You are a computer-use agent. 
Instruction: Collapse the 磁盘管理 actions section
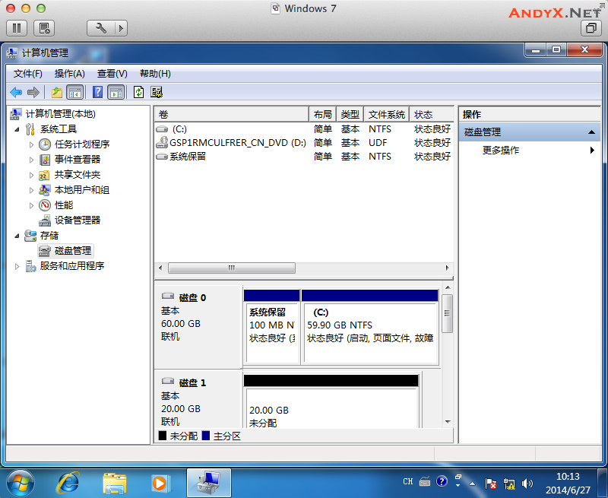591,132
